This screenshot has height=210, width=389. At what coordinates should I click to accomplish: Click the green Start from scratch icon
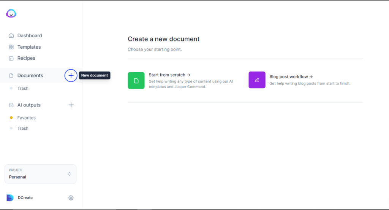[136, 80]
